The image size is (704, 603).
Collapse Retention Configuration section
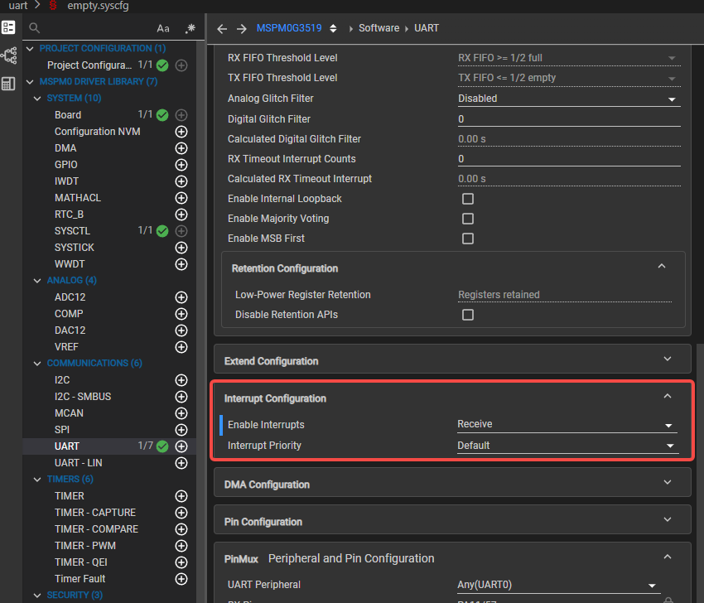(662, 266)
